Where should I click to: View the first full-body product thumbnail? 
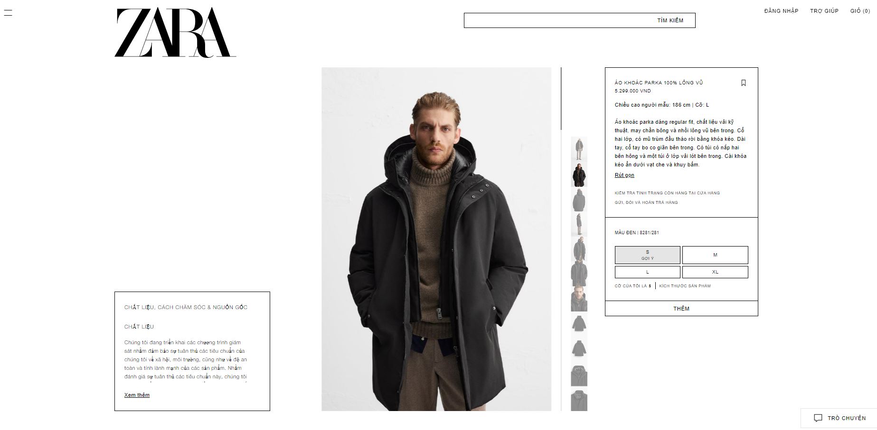point(579,149)
